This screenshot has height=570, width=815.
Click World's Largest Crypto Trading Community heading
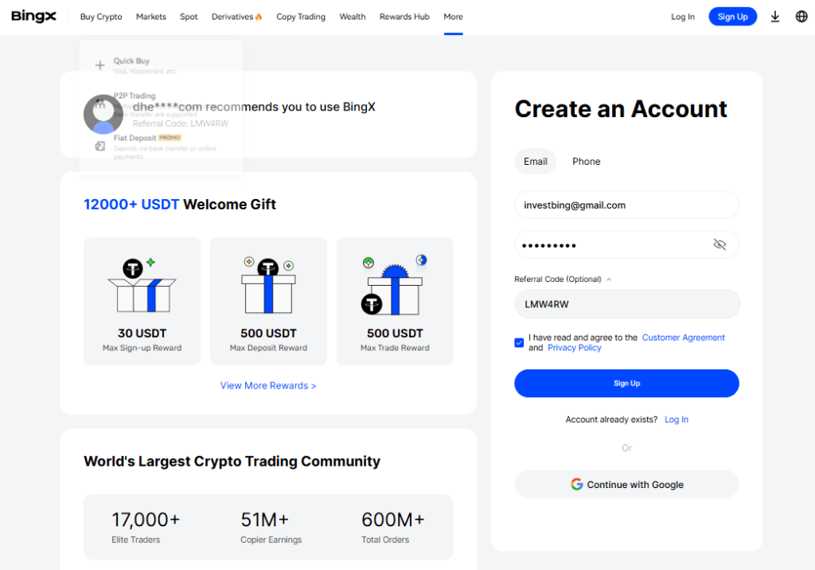point(232,461)
